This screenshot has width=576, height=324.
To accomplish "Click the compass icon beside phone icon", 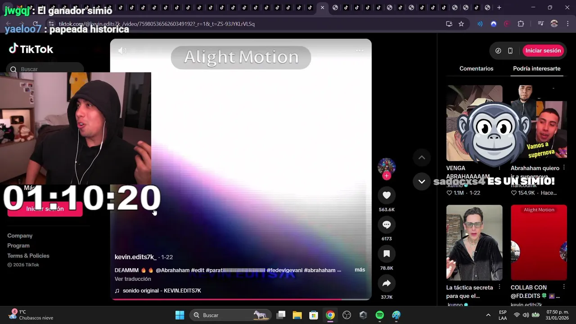I will (x=498, y=51).
